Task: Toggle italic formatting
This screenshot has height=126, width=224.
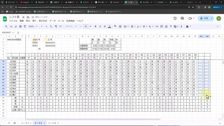Action: pos(100,27)
